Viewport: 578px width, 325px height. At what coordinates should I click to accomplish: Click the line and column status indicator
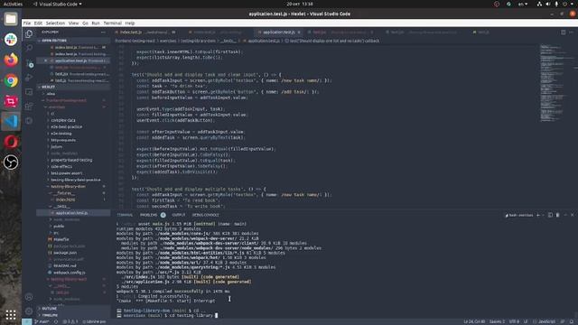coord(474,321)
